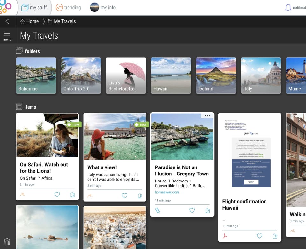
Task: Open the Girls Trip 2.0 folder
Action: click(x=81, y=75)
